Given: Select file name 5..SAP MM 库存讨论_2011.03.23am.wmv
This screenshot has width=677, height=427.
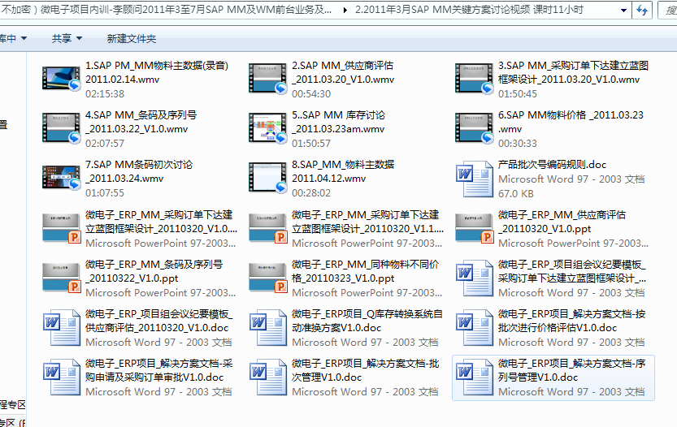Looking at the screenshot, I should (338, 122).
